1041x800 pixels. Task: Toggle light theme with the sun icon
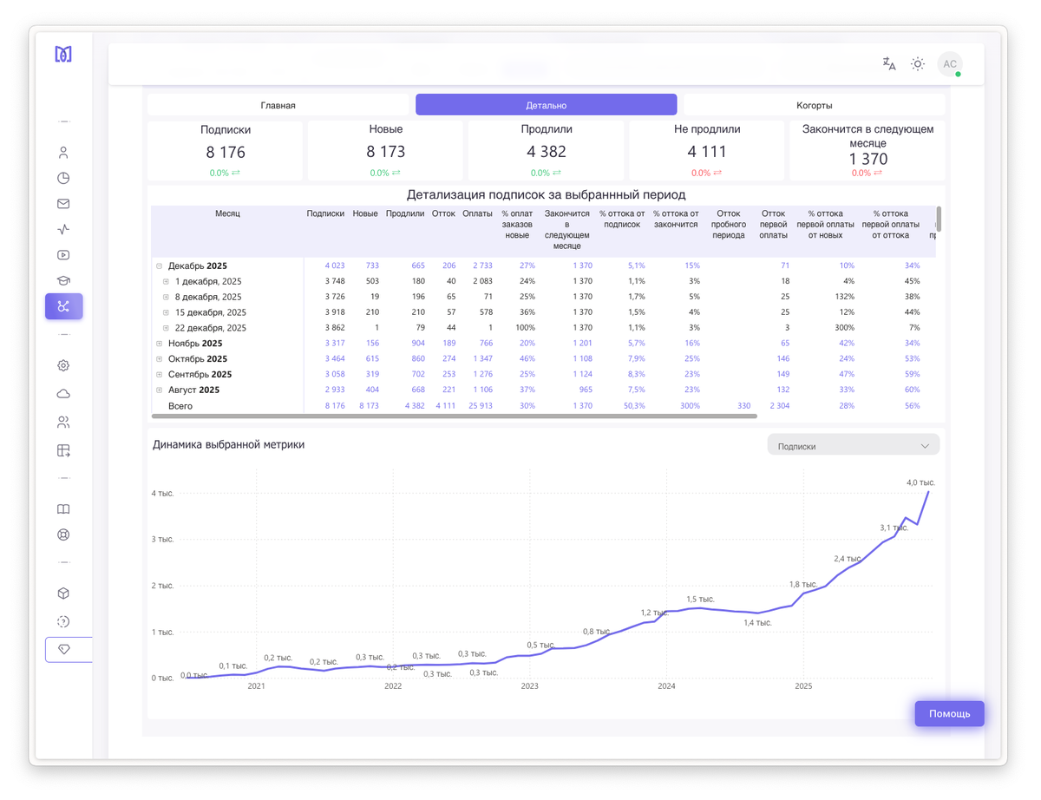918,63
